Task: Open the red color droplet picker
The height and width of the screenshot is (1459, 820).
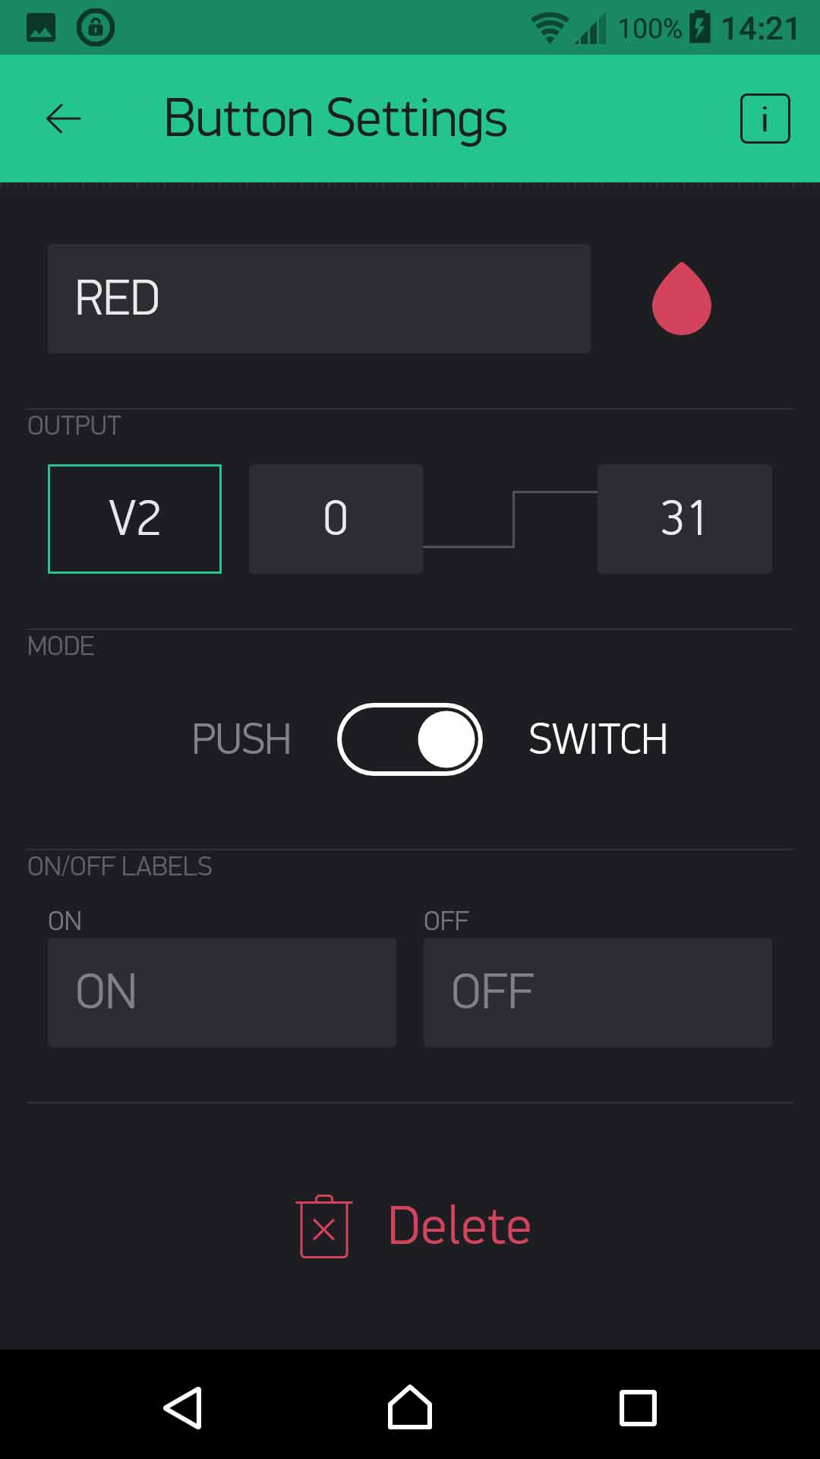Action: pos(681,299)
